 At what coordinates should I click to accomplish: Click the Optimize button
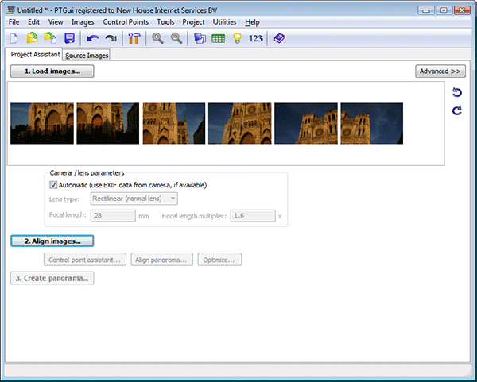point(219,260)
